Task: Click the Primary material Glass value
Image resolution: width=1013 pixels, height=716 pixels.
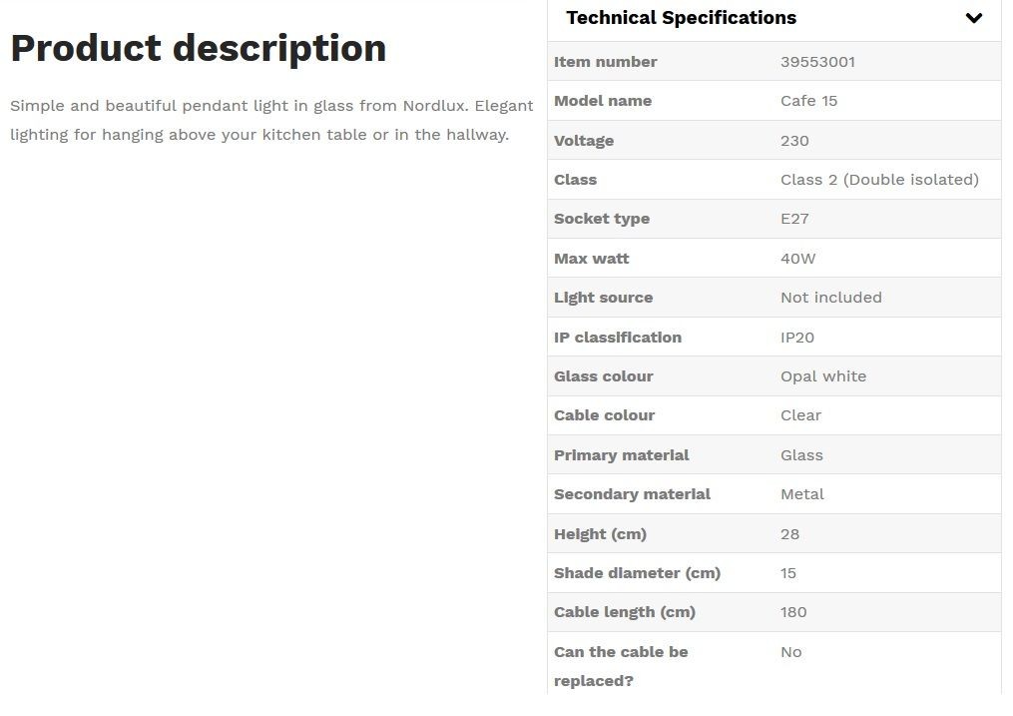Action: pos(801,455)
